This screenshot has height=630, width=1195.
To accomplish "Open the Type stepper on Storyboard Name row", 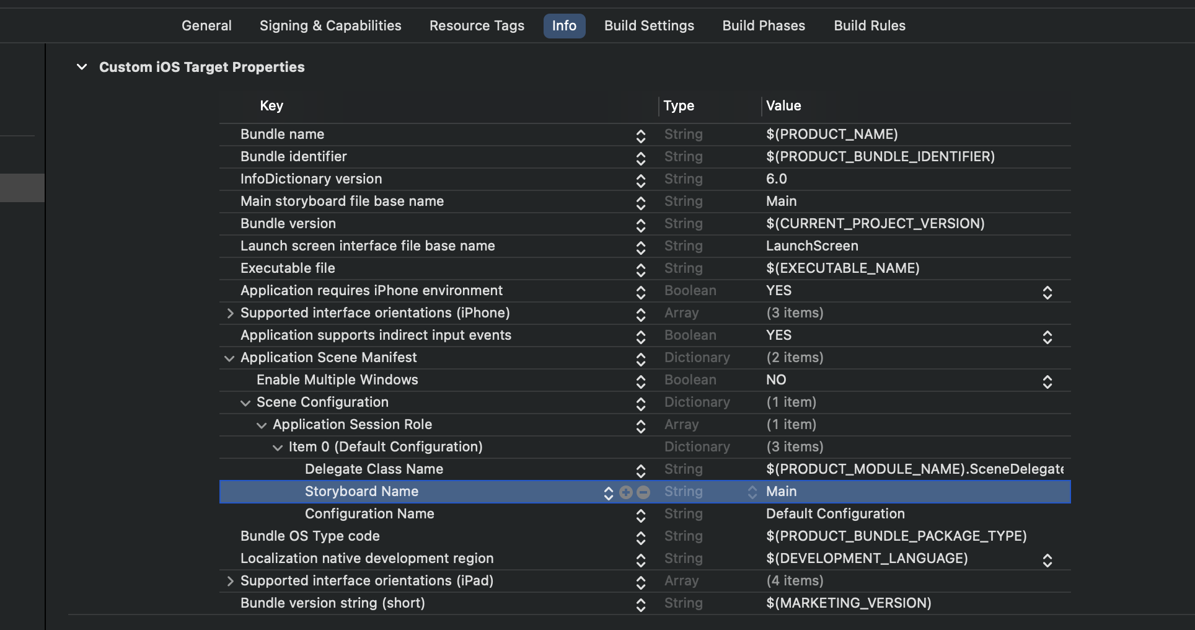I will 752,492.
